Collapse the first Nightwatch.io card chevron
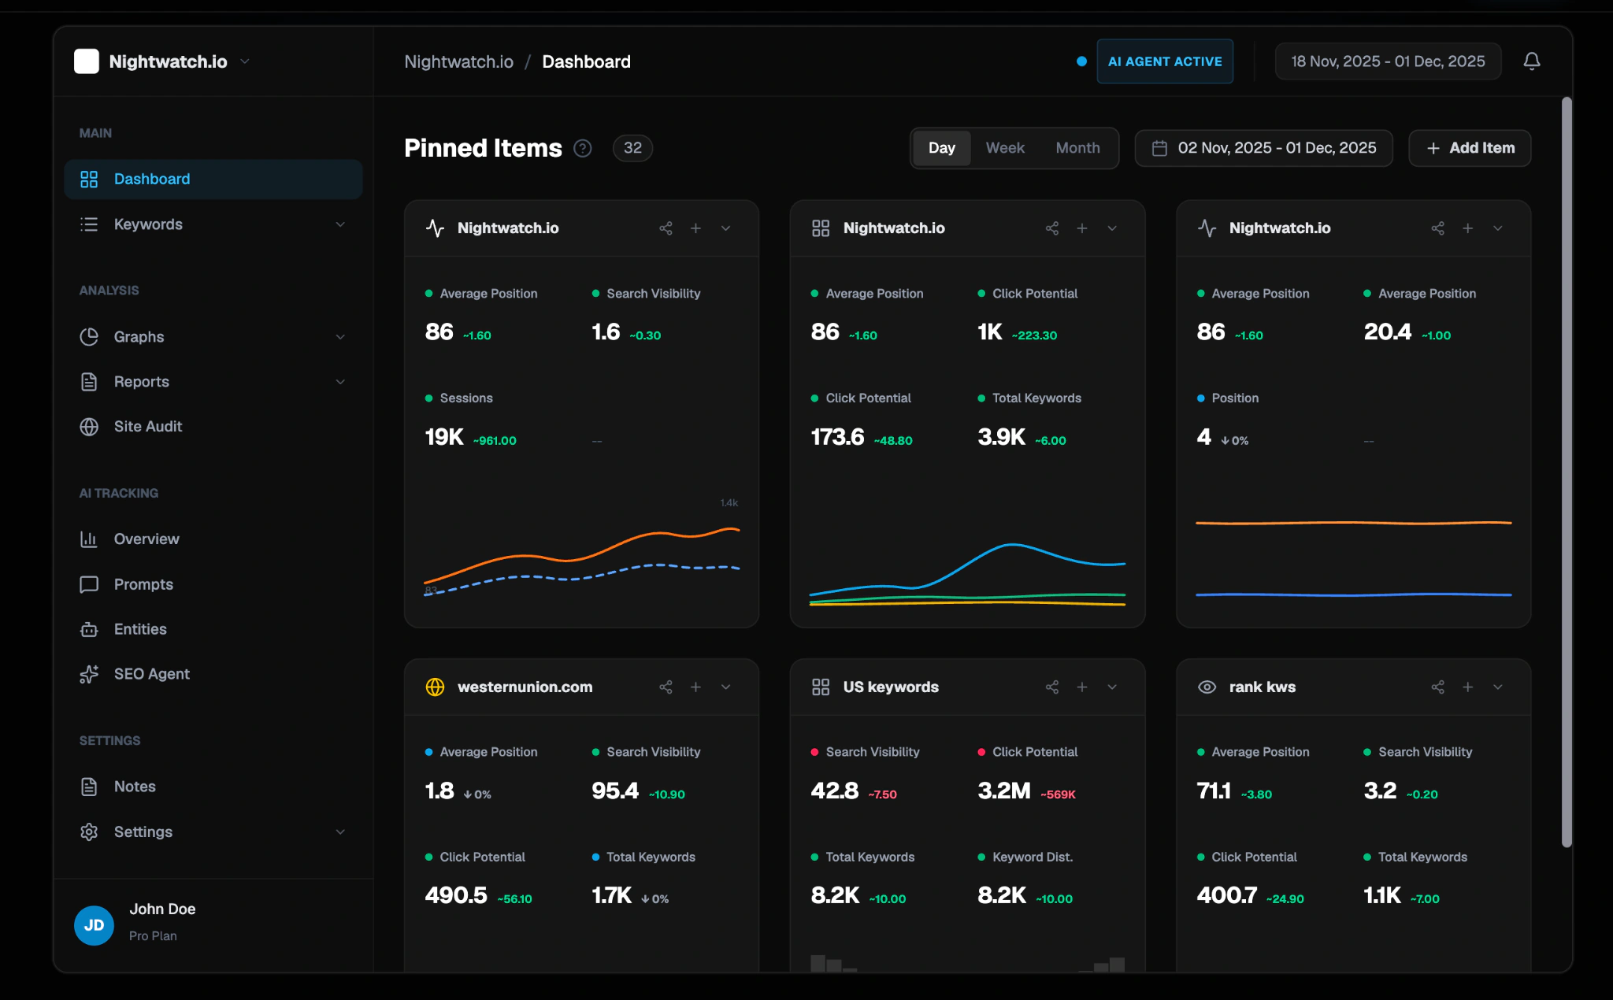The height and width of the screenshot is (1000, 1613). (x=725, y=228)
